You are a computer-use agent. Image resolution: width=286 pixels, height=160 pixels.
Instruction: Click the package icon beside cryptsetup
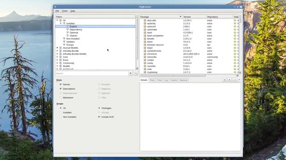(x=145, y=72)
